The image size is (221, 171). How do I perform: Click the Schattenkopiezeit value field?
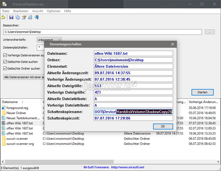tap(133, 118)
